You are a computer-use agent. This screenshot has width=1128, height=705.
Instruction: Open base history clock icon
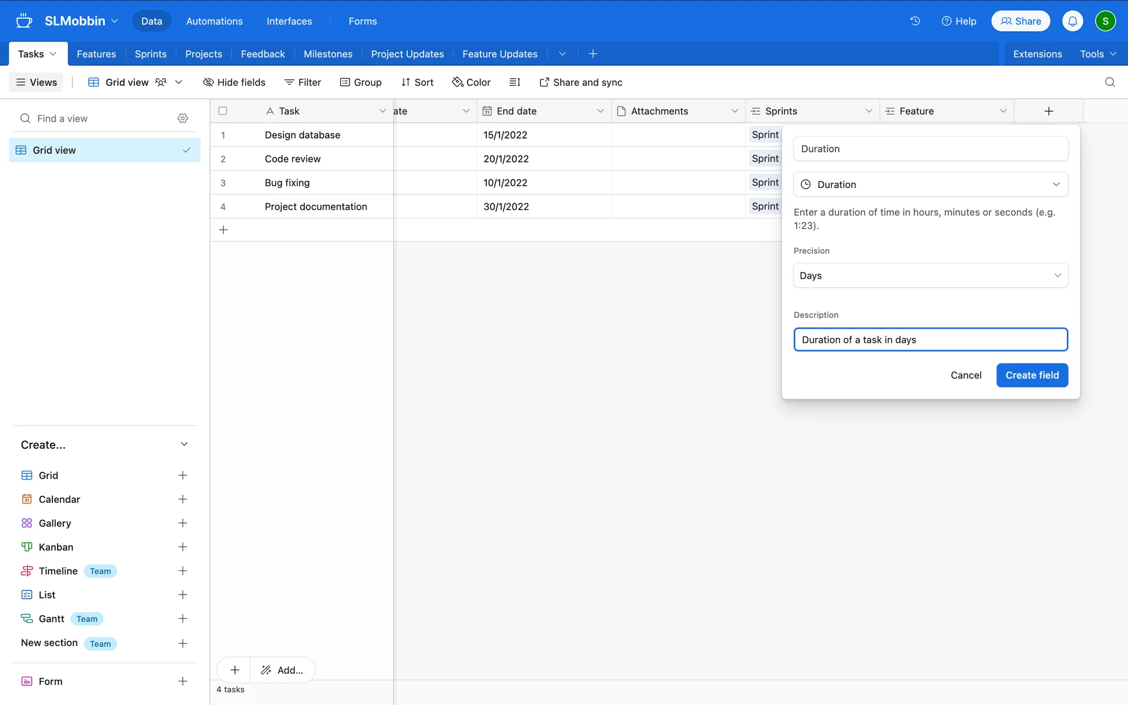pos(915,21)
